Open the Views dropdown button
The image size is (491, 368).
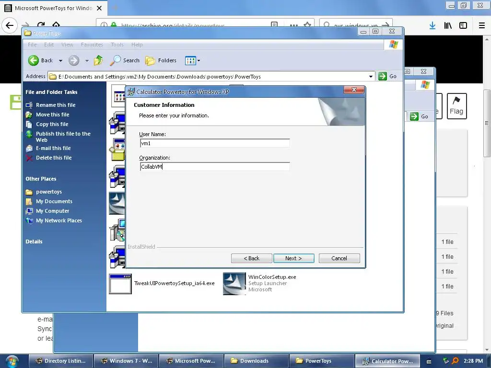192,60
